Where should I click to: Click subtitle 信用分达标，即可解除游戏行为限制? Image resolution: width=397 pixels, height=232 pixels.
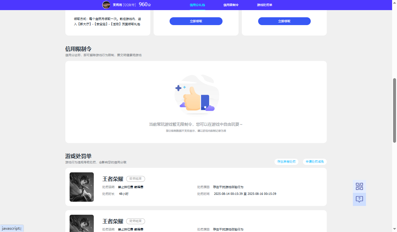tap(103, 55)
